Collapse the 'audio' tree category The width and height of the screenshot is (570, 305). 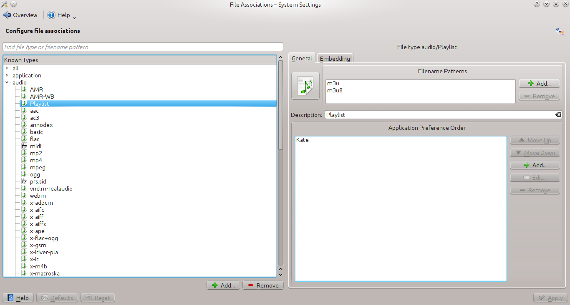[7, 82]
